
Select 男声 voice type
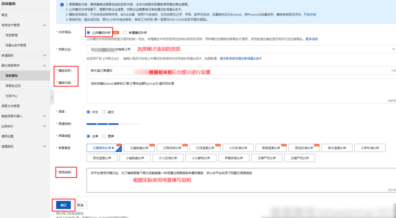(x=104, y=136)
